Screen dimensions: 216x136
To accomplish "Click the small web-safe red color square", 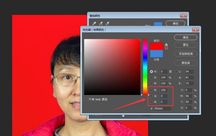I will pyautogui.click(x=166, y=48).
